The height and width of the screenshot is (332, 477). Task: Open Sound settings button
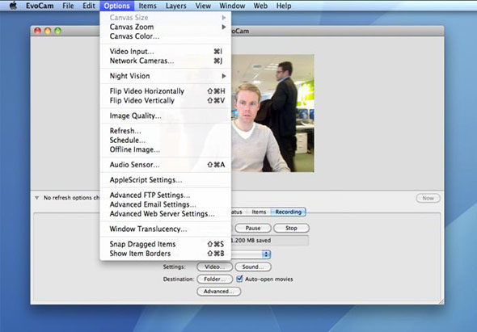[253, 267]
